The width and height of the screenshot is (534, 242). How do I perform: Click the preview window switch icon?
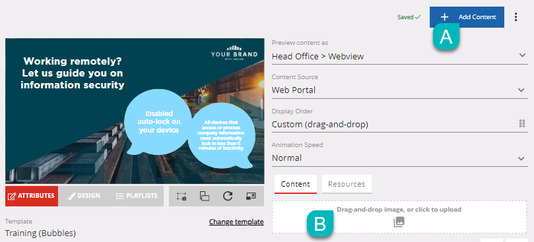pyautogui.click(x=251, y=196)
